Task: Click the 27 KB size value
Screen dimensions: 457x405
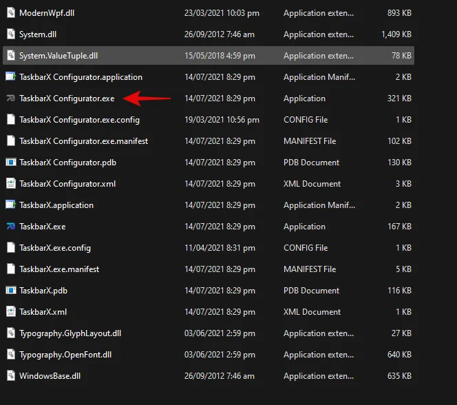Action: tap(401, 333)
